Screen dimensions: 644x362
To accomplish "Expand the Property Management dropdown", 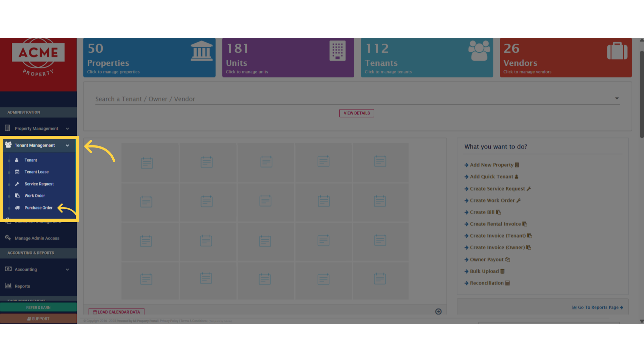I will point(68,128).
